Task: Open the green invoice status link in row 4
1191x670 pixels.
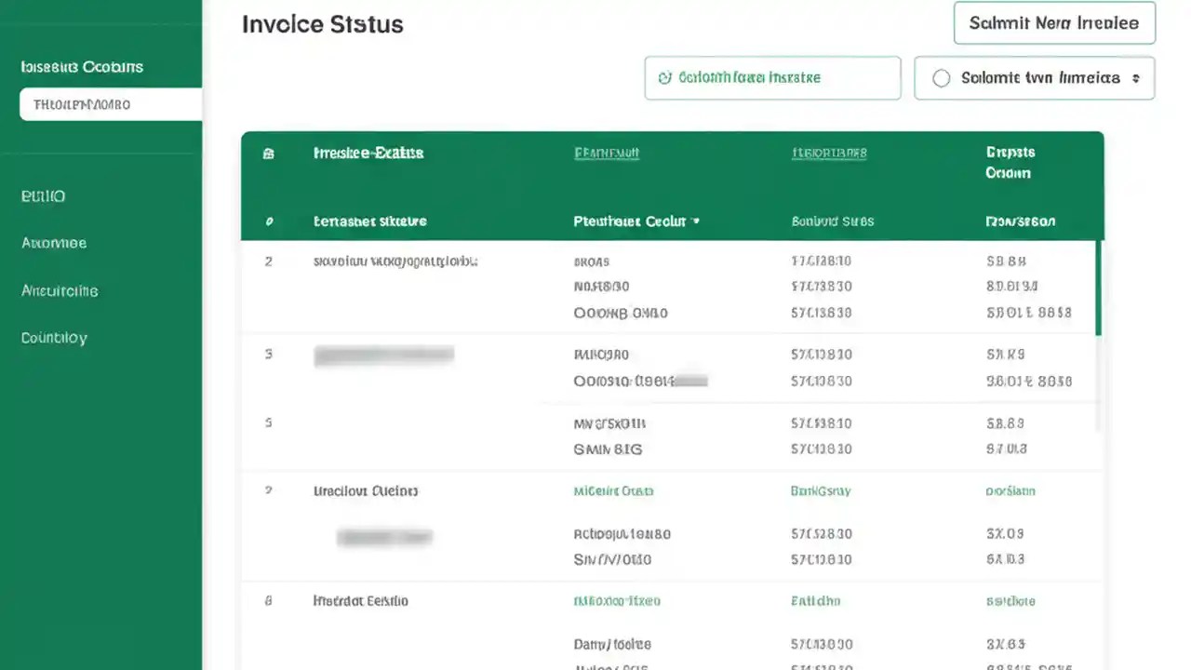Action: tap(614, 490)
